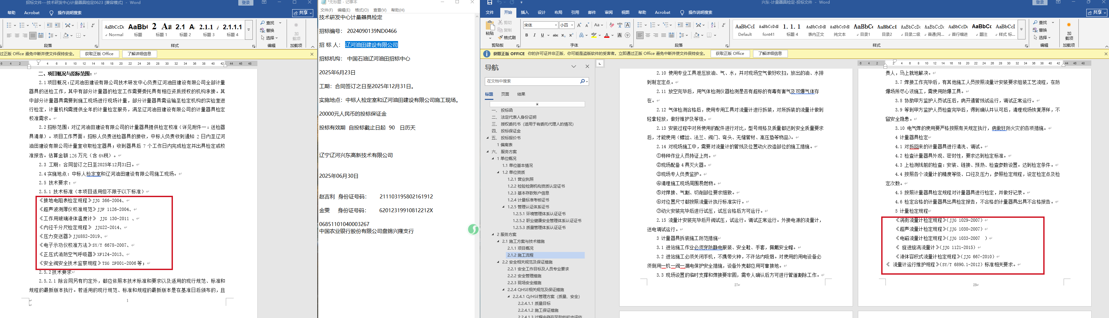Close the navigation pane (导航)

click(x=587, y=66)
